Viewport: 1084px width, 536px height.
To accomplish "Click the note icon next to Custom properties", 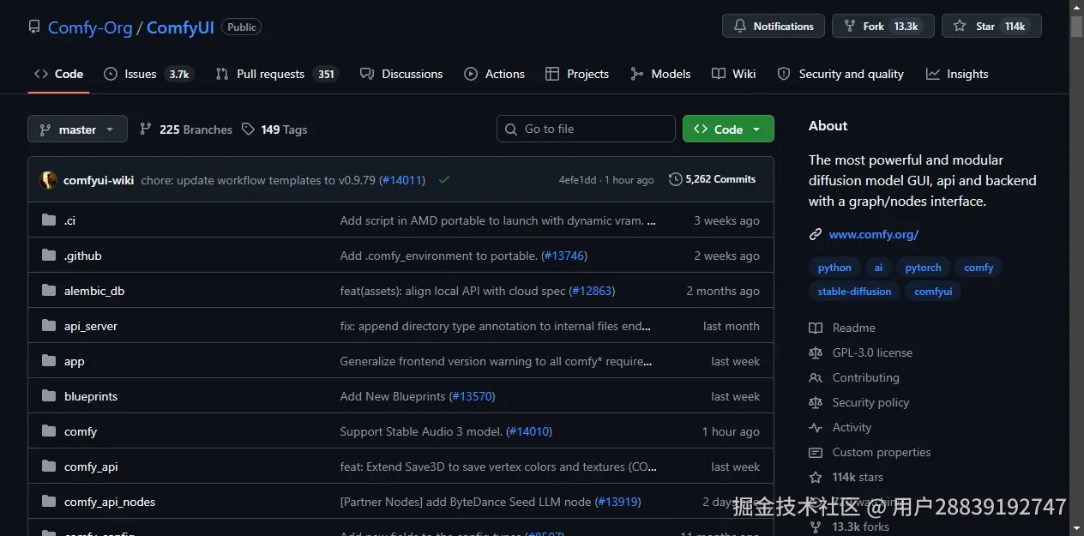I will pos(816,452).
